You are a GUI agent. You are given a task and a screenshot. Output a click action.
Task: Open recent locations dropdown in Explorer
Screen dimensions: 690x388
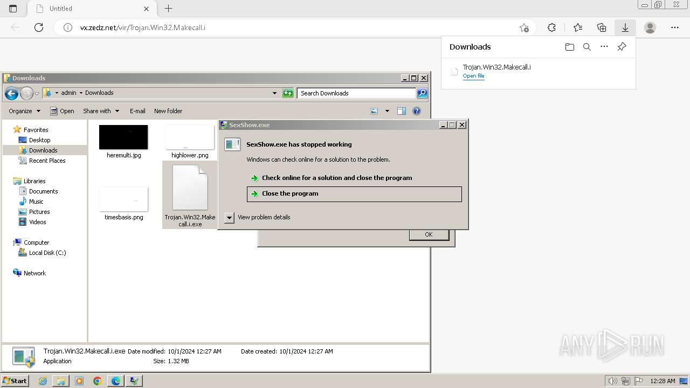pyautogui.click(x=37, y=93)
